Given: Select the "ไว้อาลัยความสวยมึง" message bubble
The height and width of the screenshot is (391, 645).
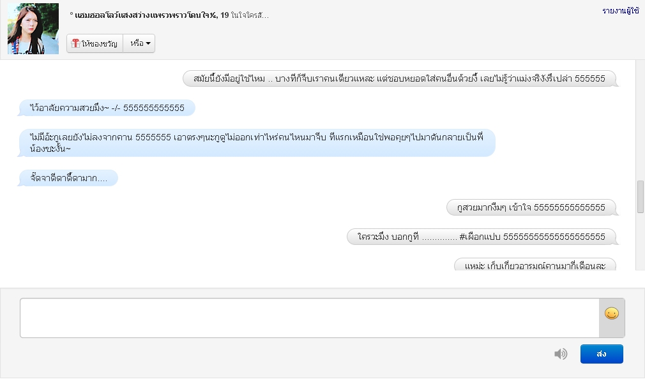Looking at the screenshot, I should click(107, 108).
